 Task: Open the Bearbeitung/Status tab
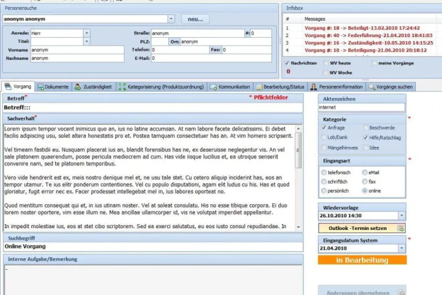(281, 87)
